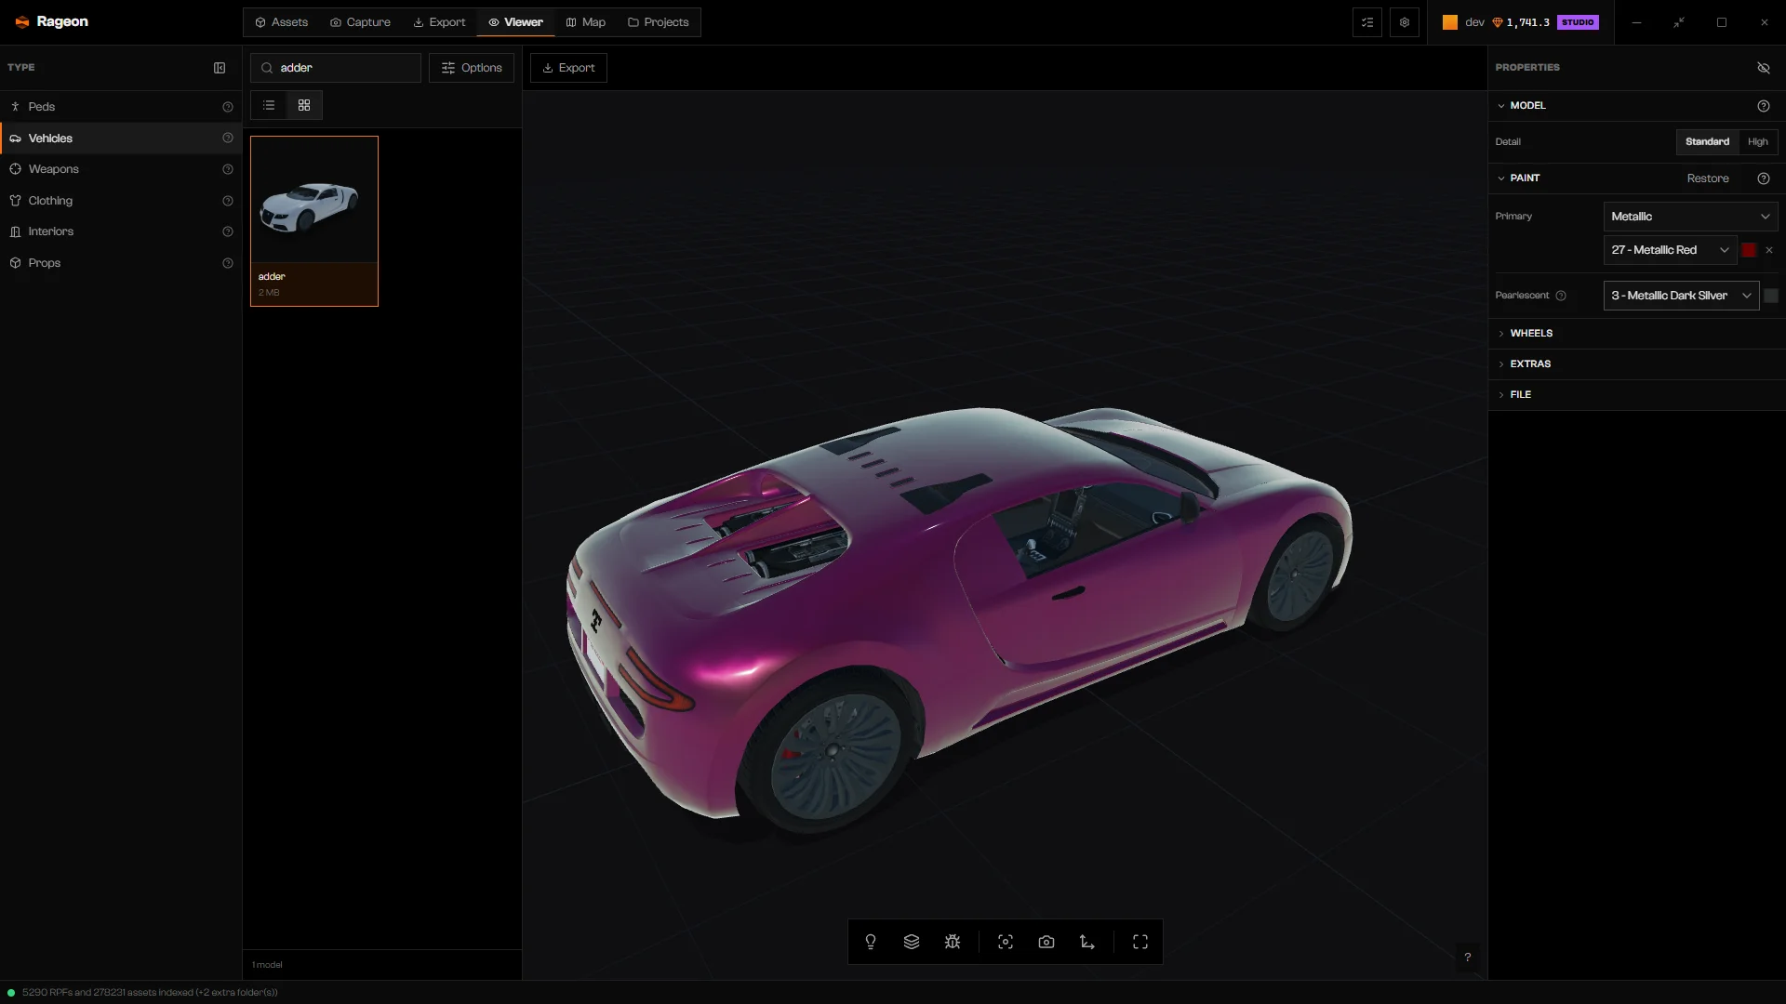Set model detail to High
This screenshot has width=1786, height=1004.
[x=1758, y=142]
